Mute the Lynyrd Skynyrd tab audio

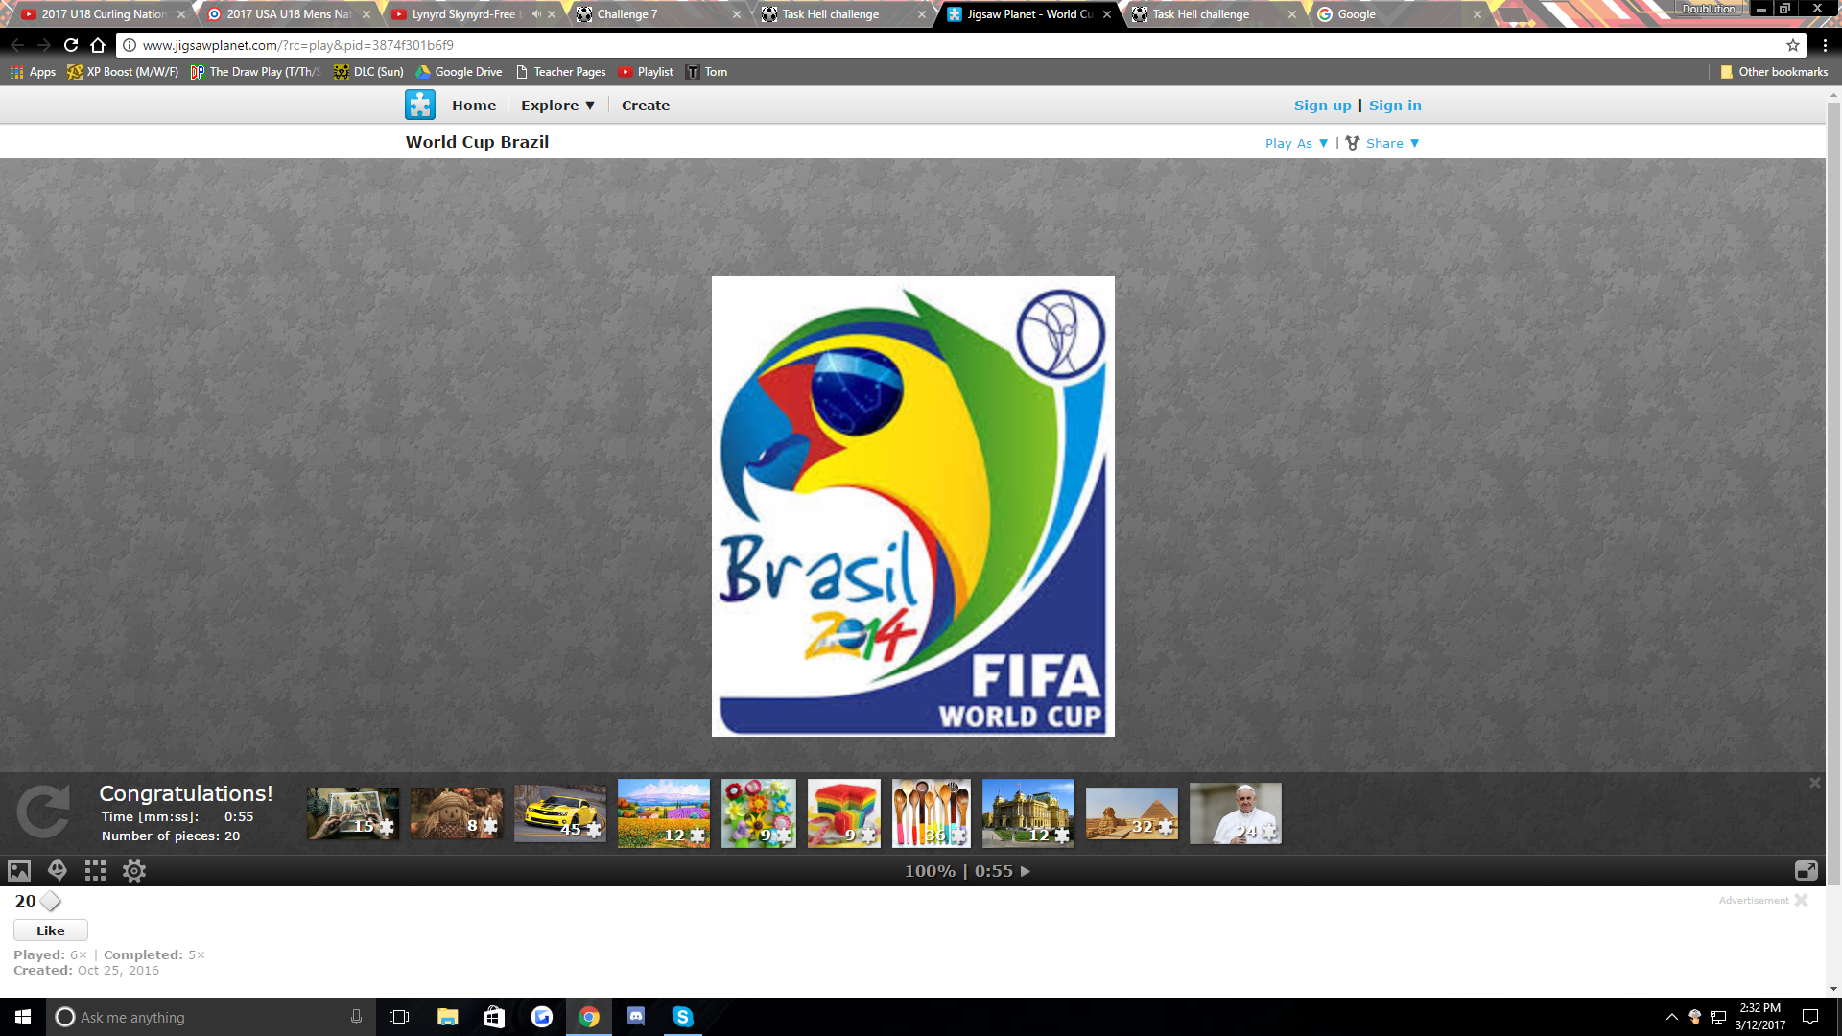pos(536,14)
